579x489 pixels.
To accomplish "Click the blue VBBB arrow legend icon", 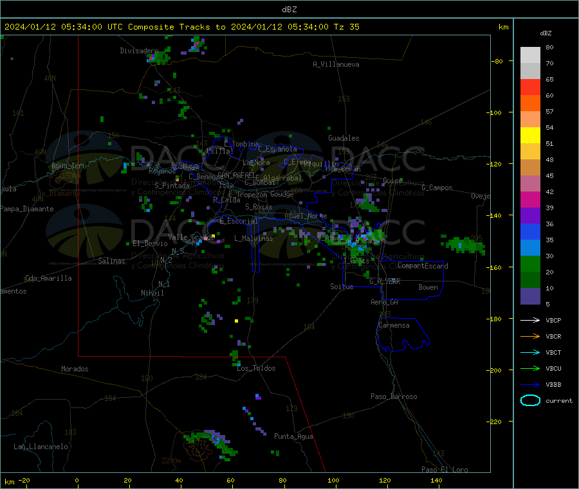I will point(530,384).
